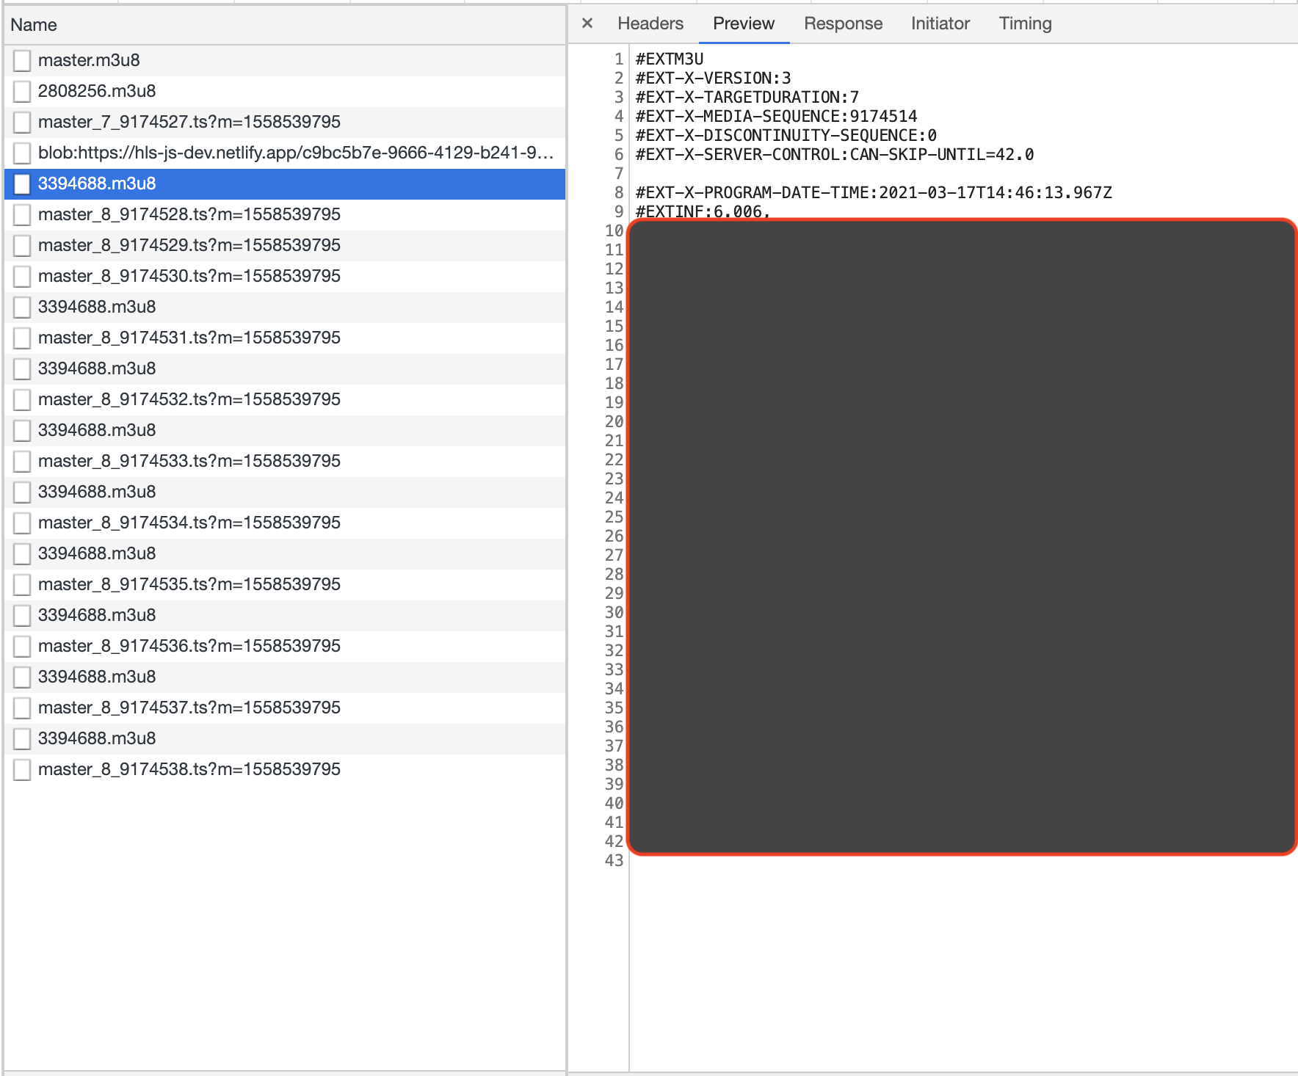Select the Preview tab
Screen dimensions: 1298x1076
pyautogui.click(x=743, y=23)
